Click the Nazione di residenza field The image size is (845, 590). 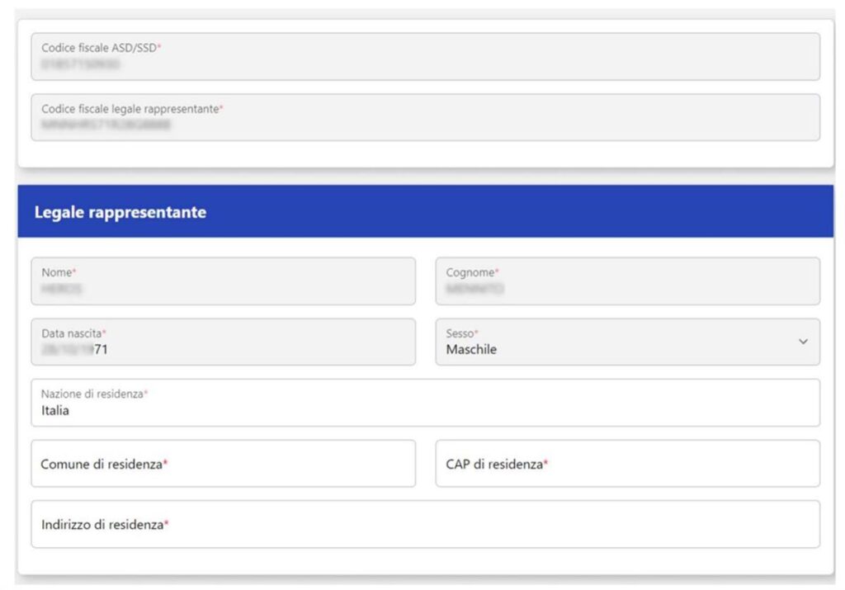coord(425,403)
